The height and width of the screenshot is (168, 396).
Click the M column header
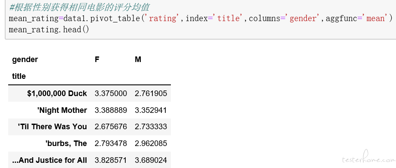[x=138, y=59]
